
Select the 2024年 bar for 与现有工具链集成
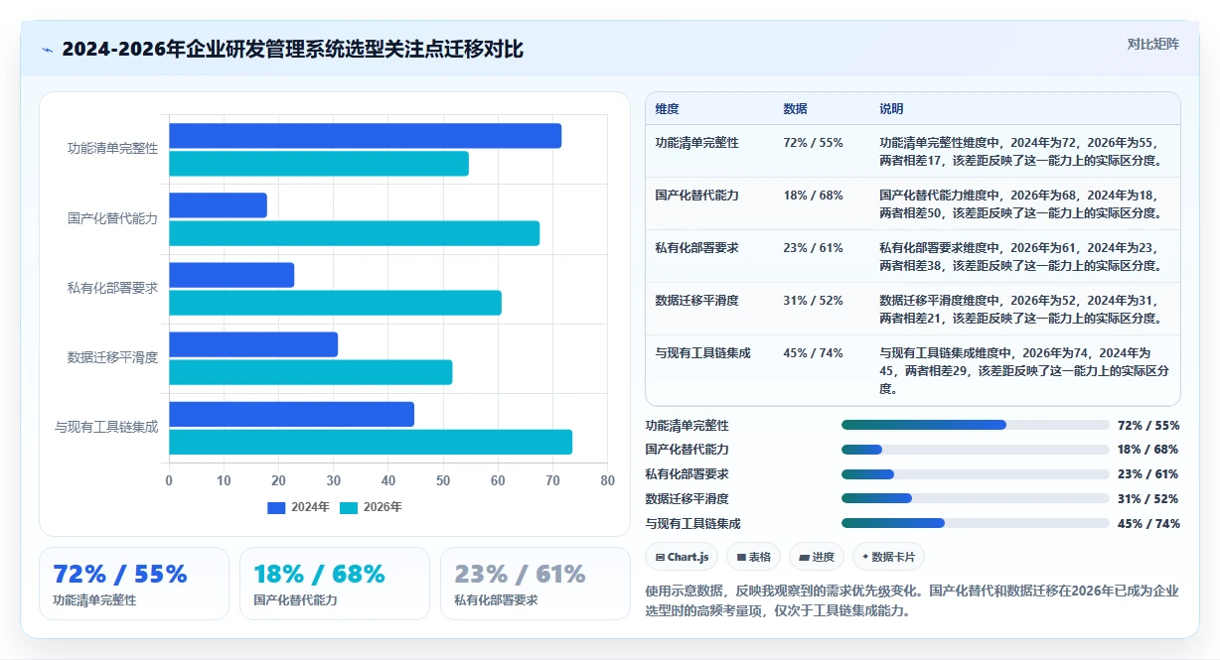[x=291, y=414]
